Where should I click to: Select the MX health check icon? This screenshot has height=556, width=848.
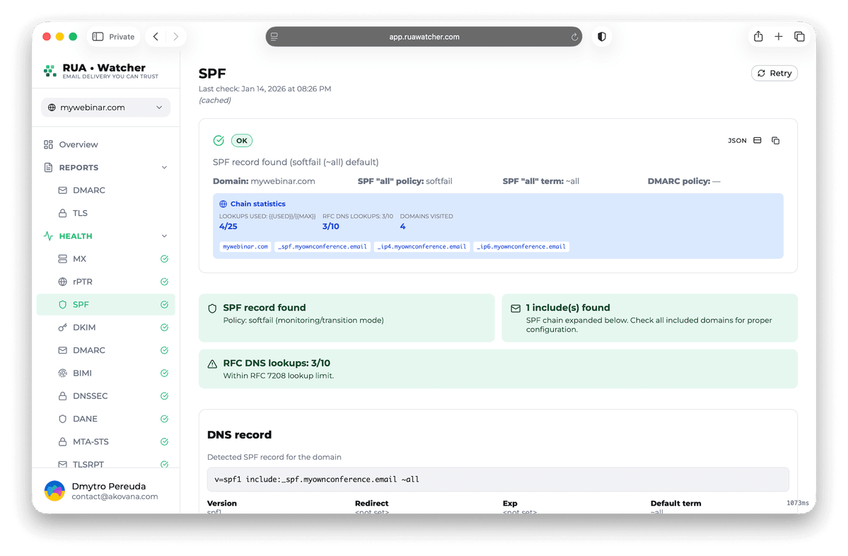point(64,259)
